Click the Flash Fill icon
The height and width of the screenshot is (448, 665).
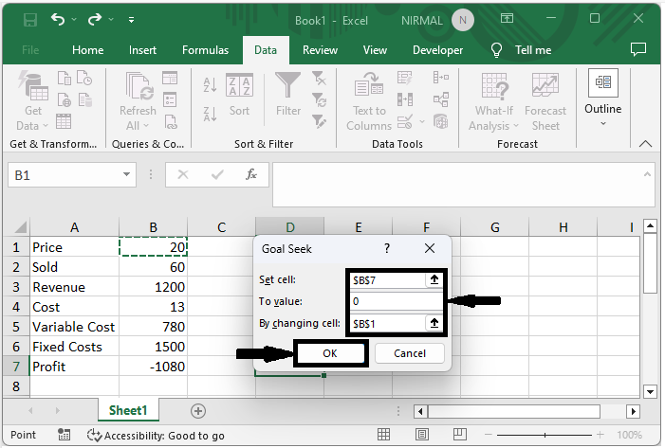click(405, 78)
